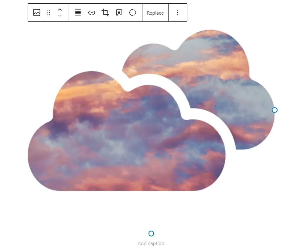Click the Add caption field
The width and height of the screenshot is (297, 248).
[151, 243]
